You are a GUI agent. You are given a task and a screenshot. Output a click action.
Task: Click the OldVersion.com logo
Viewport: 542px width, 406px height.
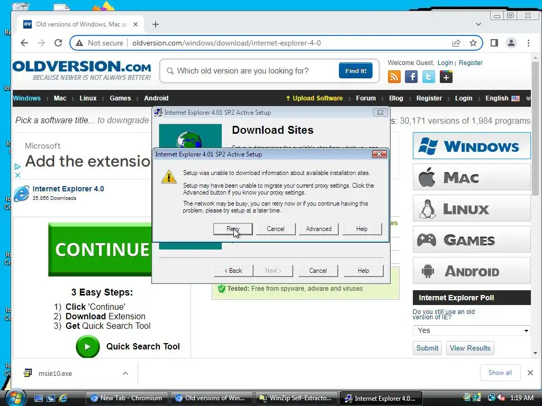pyautogui.click(x=82, y=70)
